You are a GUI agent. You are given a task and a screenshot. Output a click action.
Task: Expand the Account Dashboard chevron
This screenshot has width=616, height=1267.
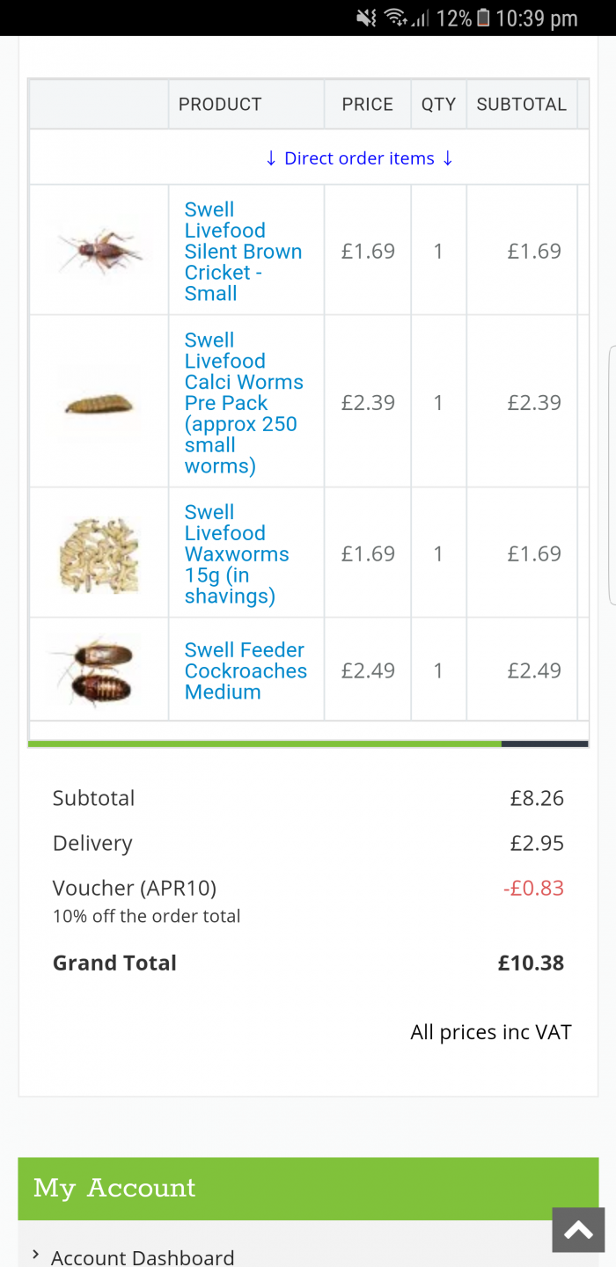35,1254
